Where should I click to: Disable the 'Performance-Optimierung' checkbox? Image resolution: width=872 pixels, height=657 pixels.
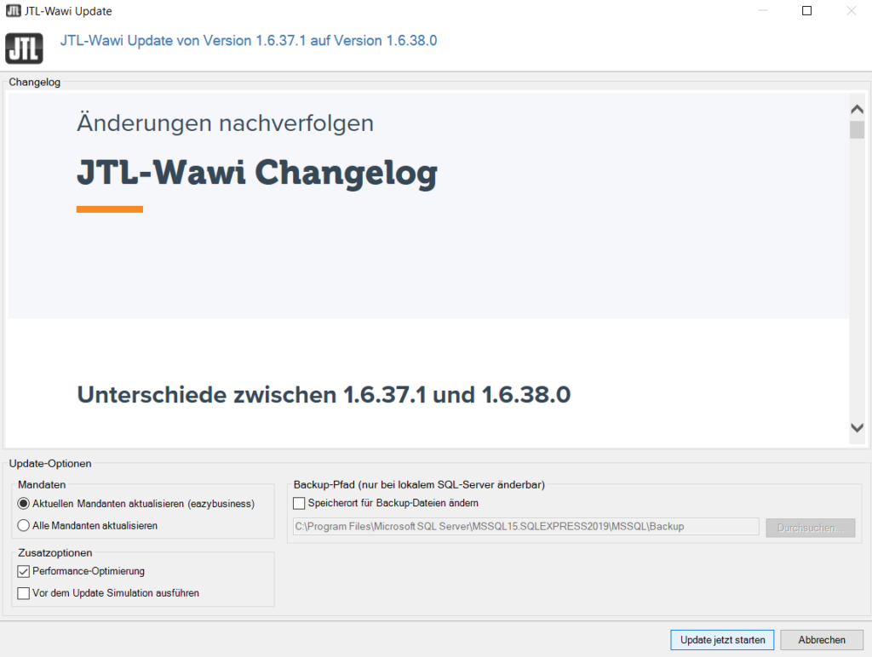(25, 571)
